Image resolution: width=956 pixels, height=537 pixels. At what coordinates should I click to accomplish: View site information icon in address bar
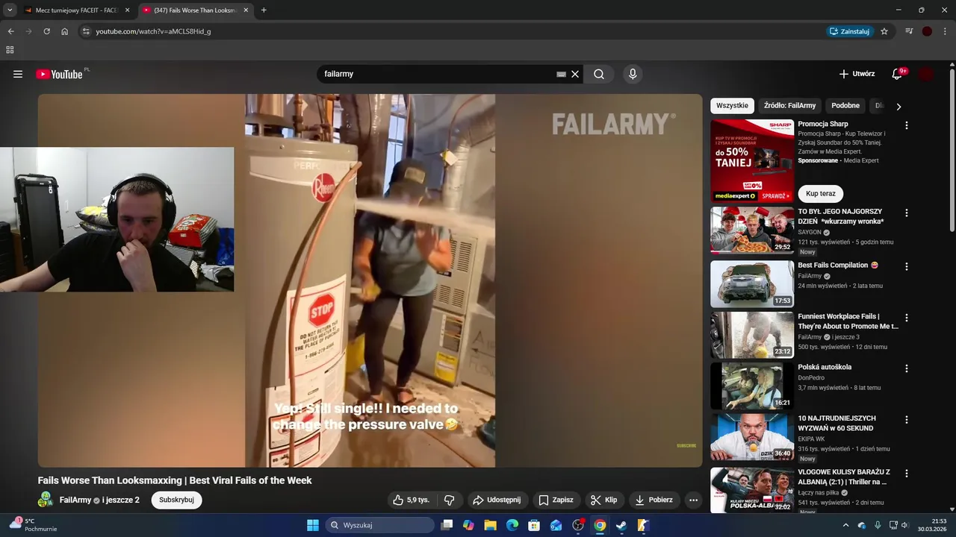coord(86,31)
